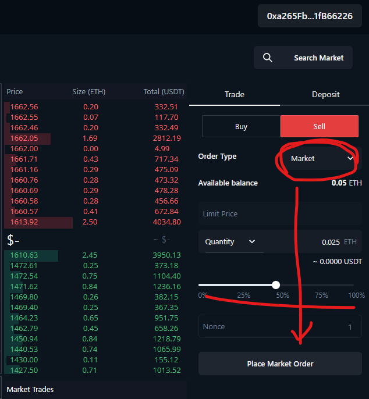Click the bid size 2.45
369x399 pixels.
click(x=90, y=255)
